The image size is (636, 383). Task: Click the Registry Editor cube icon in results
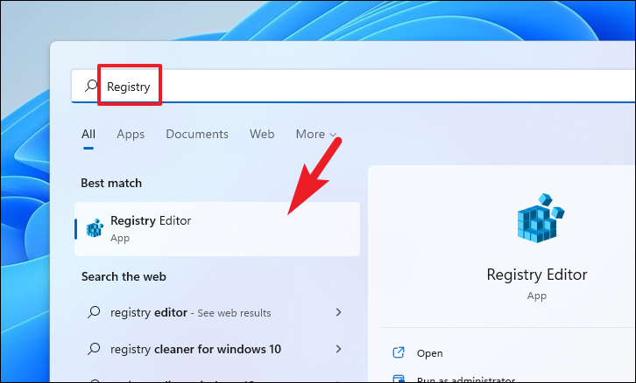(95, 228)
